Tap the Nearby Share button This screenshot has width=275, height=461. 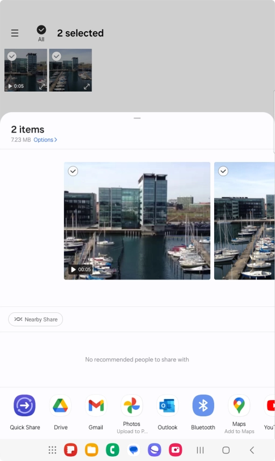36,319
